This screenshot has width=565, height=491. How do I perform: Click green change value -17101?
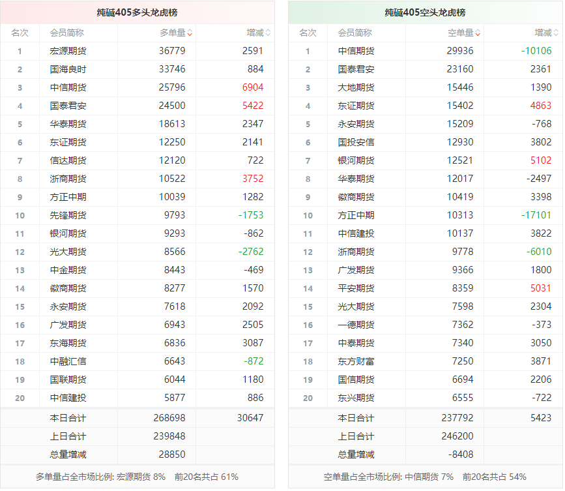pos(536,215)
